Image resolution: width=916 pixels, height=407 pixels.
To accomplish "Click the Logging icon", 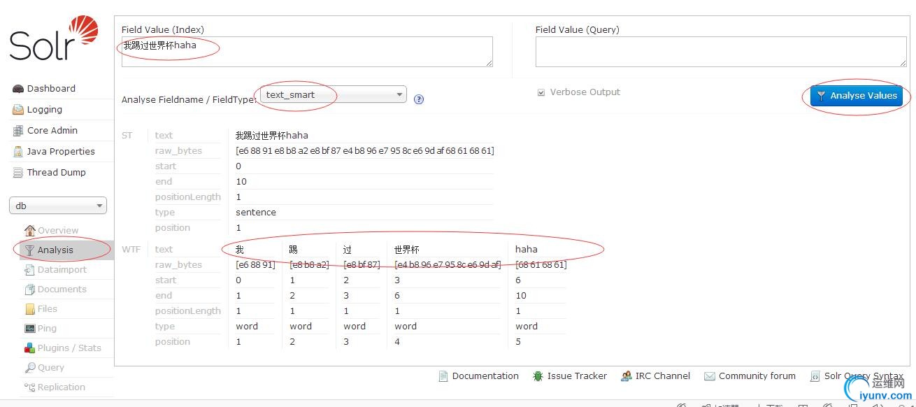I will point(18,110).
